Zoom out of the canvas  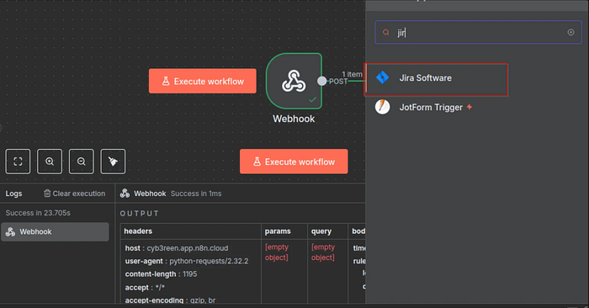(81, 162)
